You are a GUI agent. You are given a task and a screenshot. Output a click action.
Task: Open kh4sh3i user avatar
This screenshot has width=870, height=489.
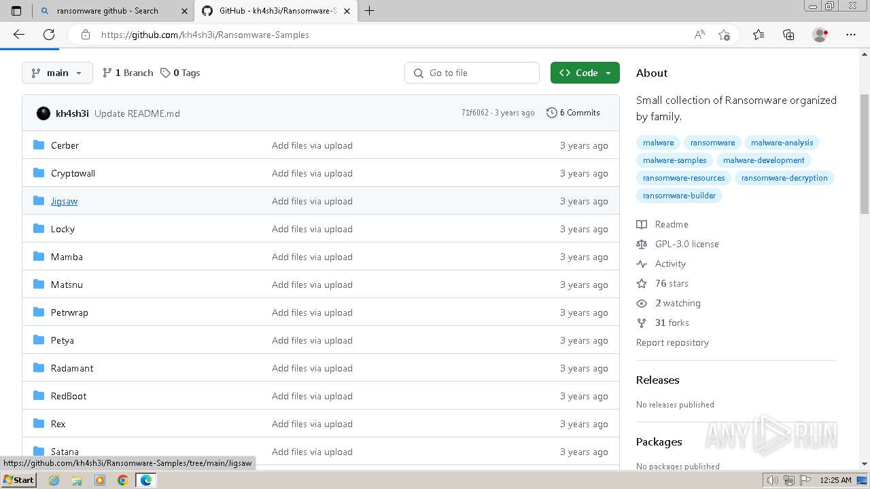point(43,113)
